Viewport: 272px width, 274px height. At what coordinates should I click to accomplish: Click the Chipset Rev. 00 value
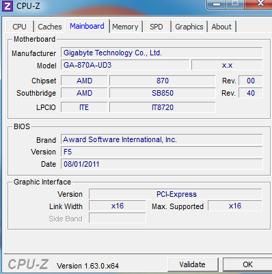[x=251, y=81]
